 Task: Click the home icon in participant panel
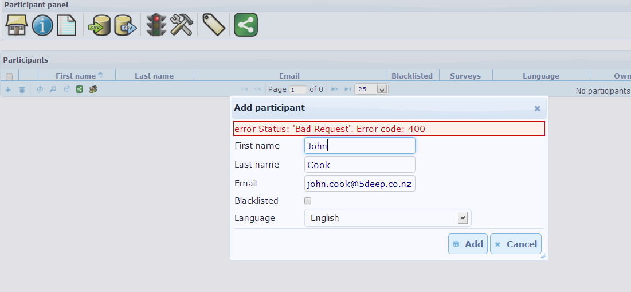[x=17, y=25]
